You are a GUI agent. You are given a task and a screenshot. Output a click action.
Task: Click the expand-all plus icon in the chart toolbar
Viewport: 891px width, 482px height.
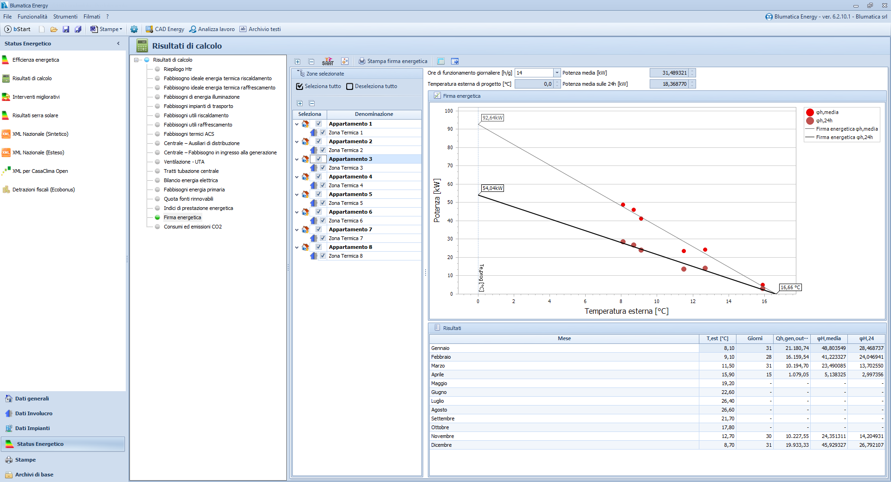[x=297, y=61]
